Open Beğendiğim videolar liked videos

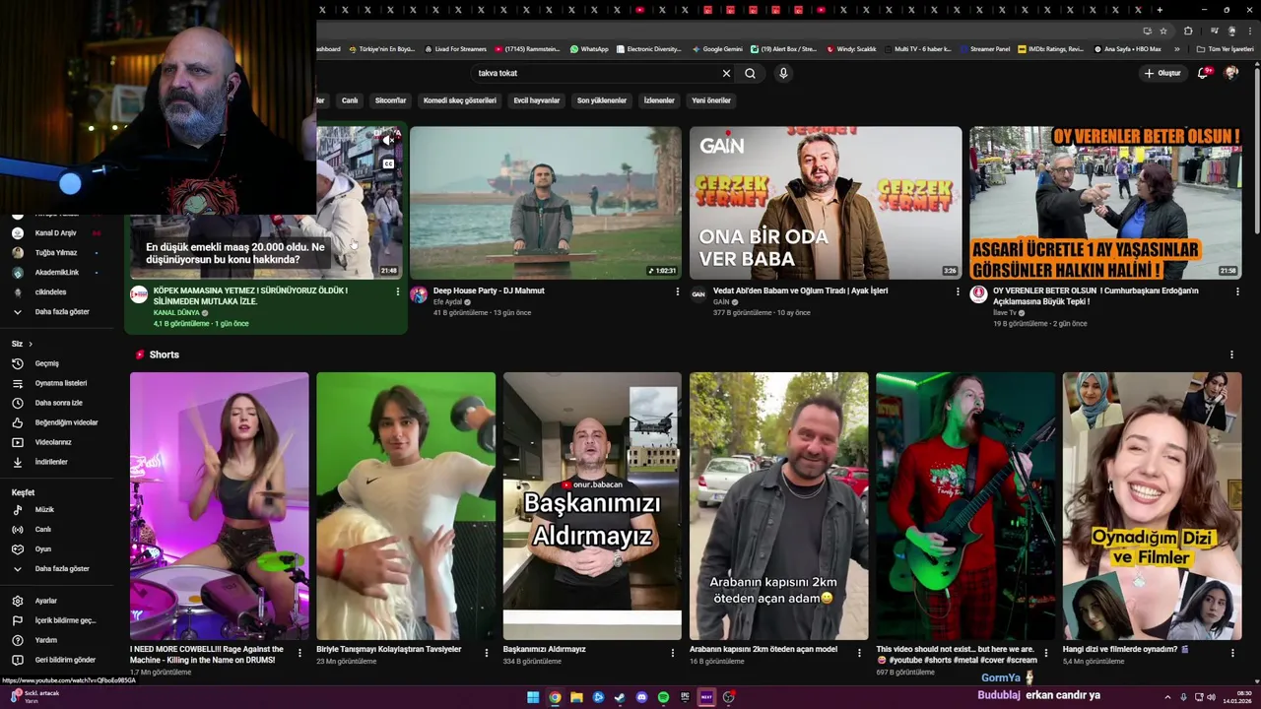pos(57,422)
